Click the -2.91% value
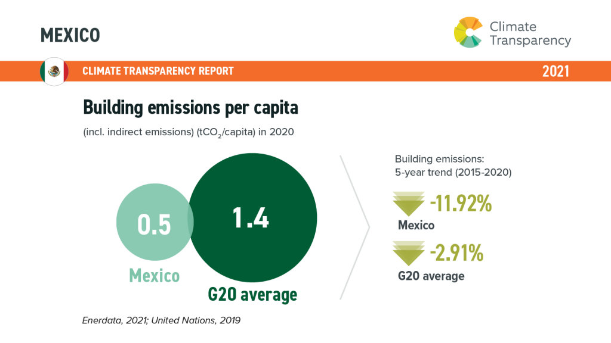Screen dimensions: 611x343 (456, 253)
